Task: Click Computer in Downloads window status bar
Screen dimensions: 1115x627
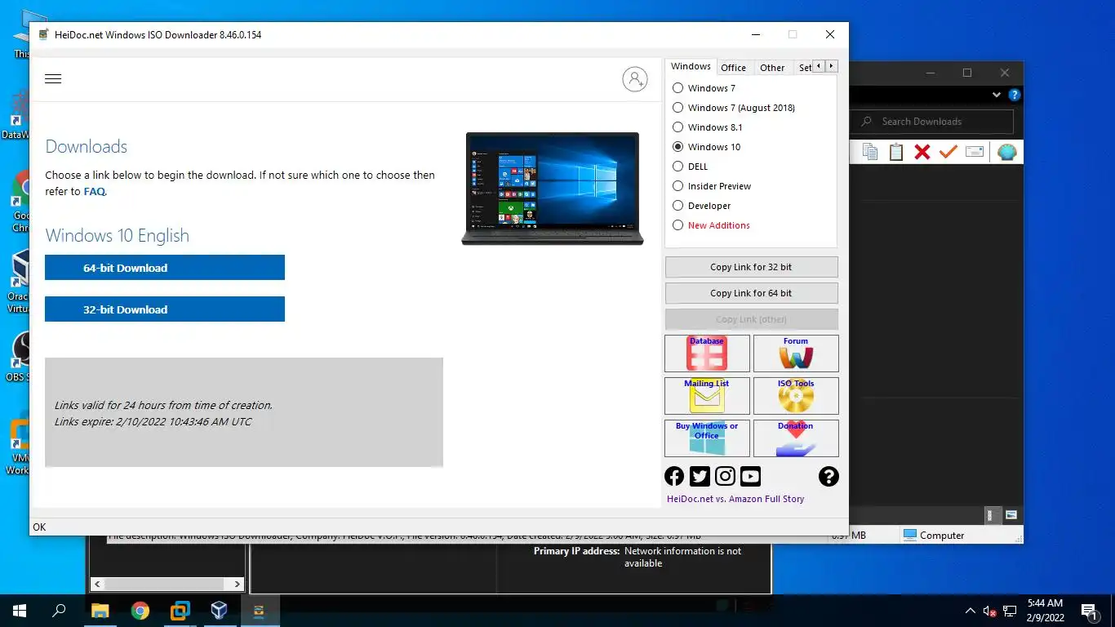Action: (x=934, y=536)
